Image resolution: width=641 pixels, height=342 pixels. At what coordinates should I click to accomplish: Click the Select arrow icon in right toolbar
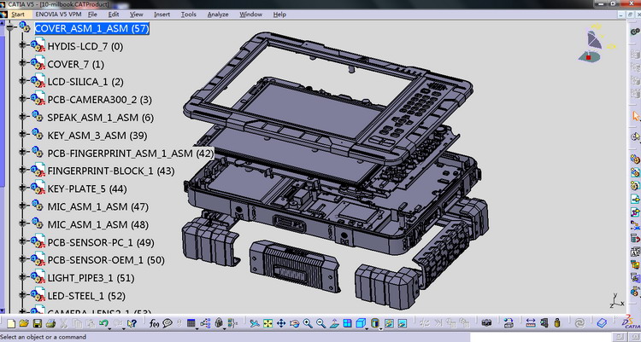pyautogui.click(x=636, y=116)
